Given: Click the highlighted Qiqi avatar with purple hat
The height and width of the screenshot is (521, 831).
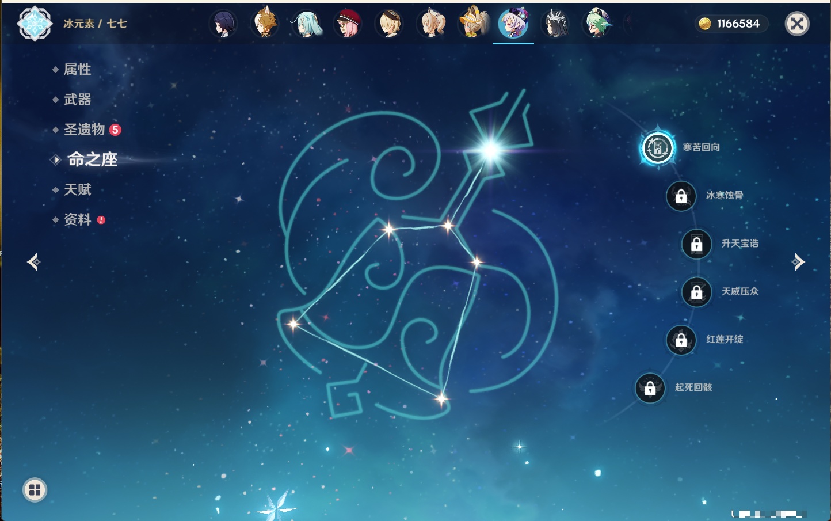Looking at the screenshot, I should 513,24.
